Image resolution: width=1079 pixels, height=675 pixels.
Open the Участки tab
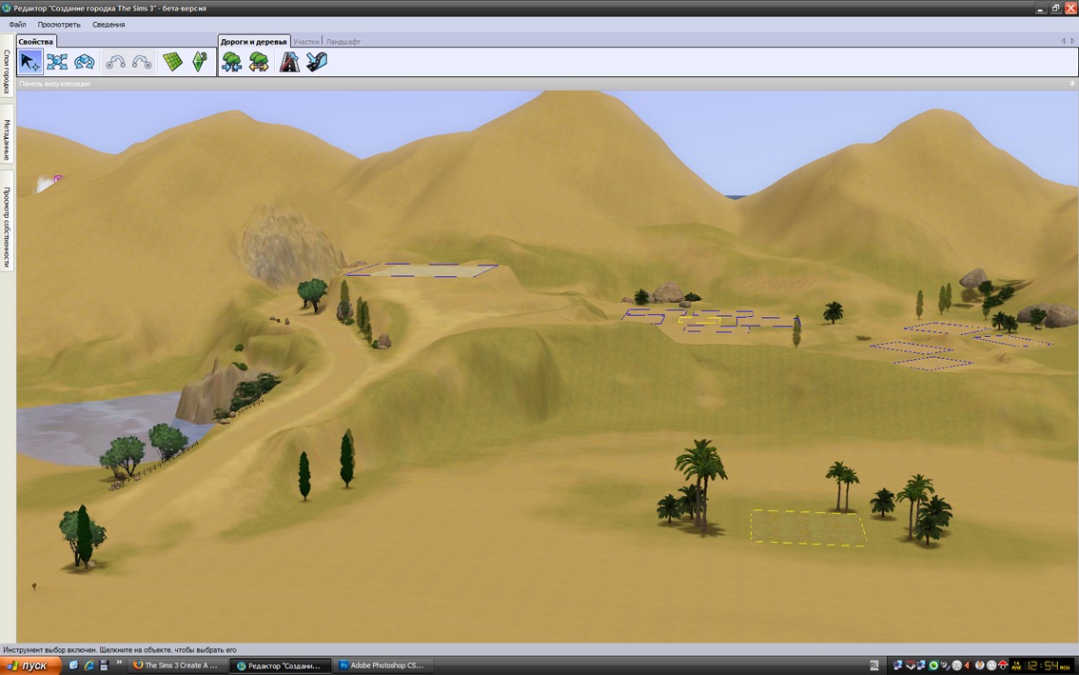306,41
